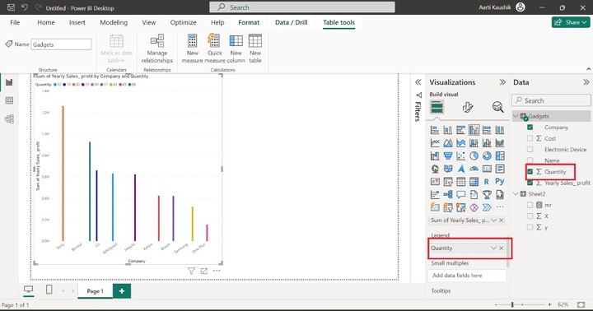Pick the Line chart visual
593x311 pixels.
pos(435,143)
